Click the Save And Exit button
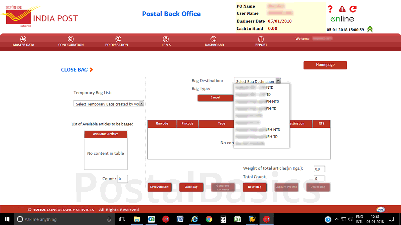Screen dimensions: 401x225 point(159,187)
